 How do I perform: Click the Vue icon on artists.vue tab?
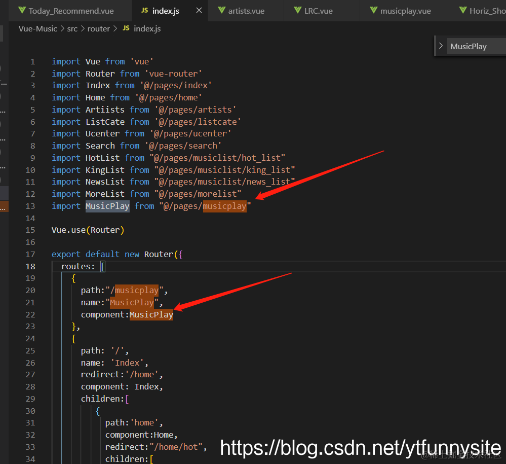[221, 10]
